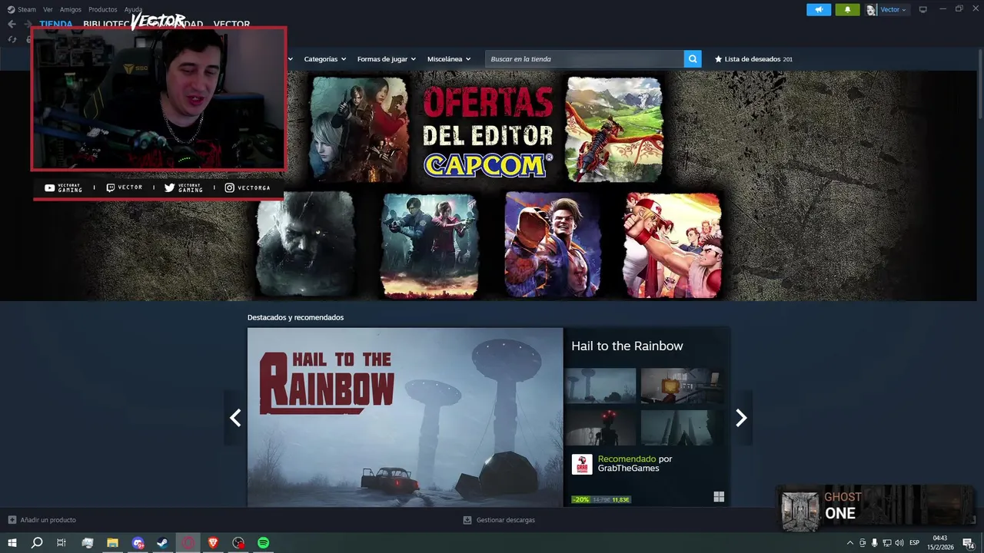Open the Windows notification center icon

[968, 543]
